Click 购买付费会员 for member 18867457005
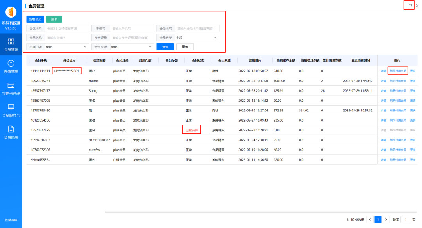422x228 pixels. coord(398,101)
